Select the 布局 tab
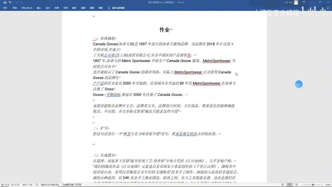 (x=57, y=8)
